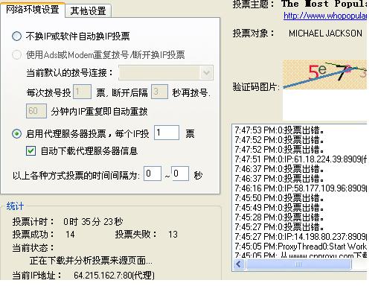Select log entry 7:46:37 PM first 投票出错
Screen dimensions: 381x286
(279, 169)
